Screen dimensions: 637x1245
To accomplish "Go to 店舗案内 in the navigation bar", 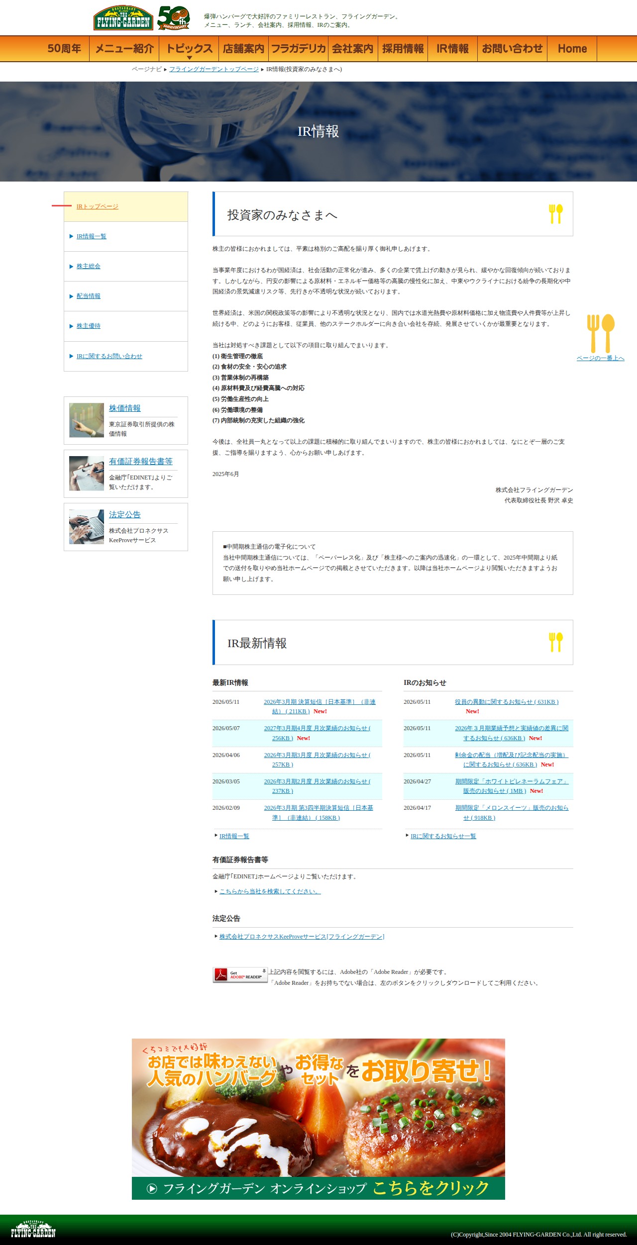I will pyautogui.click(x=244, y=49).
